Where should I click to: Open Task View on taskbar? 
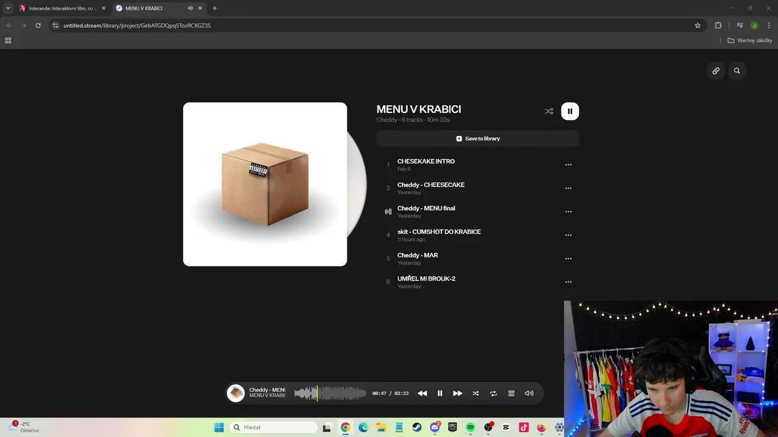(326, 427)
